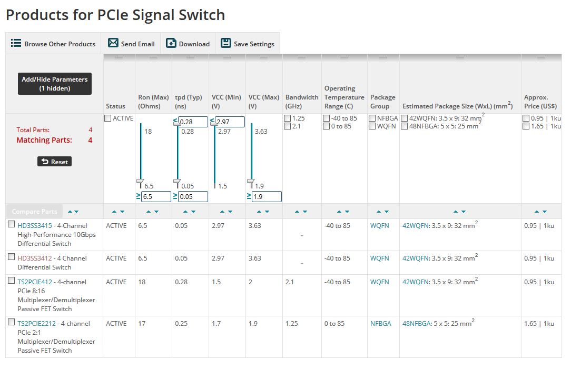Click the tpd maximum input showing 0.28

coord(193,122)
